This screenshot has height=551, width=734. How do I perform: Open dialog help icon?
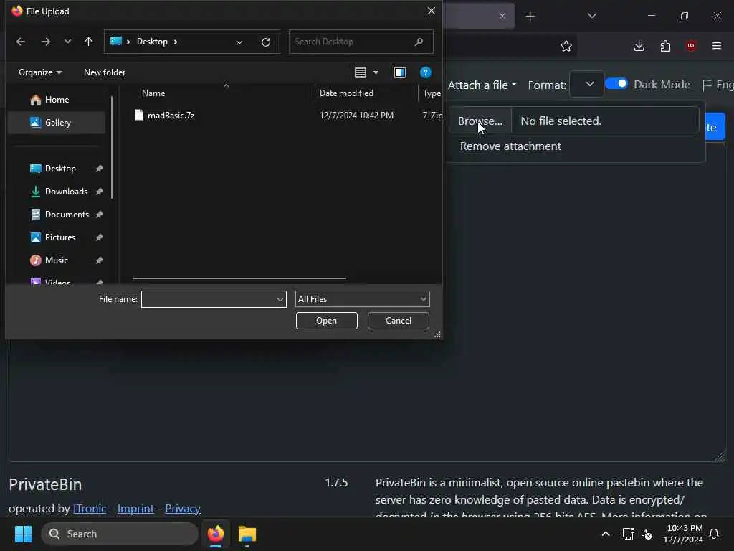click(x=426, y=72)
